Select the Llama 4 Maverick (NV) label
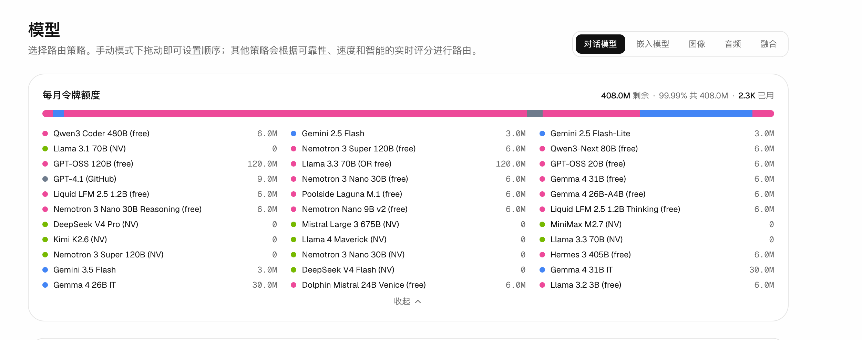 tap(344, 240)
